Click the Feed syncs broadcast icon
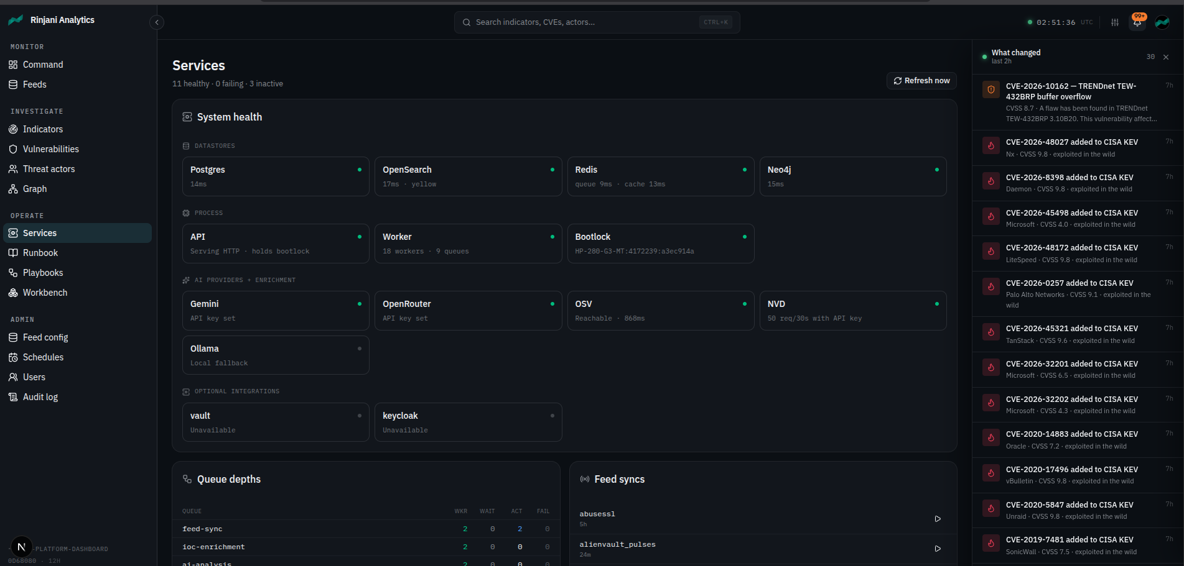Viewport: 1184px width, 566px height. coord(585,479)
